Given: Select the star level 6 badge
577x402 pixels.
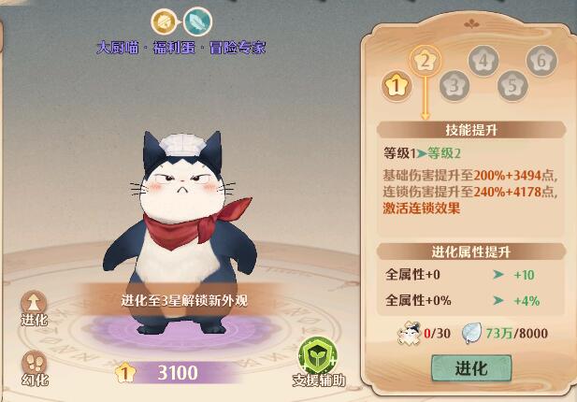Looking at the screenshot, I should click(x=541, y=61).
